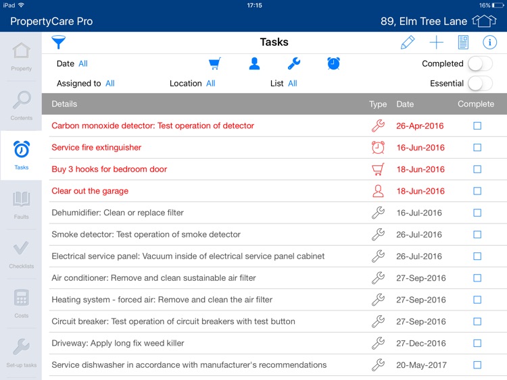Image resolution: width=507 pixels, height=380 pixels.
Task: Open Buy 3 hooks for bedroom door
Action: coord(110,169)
